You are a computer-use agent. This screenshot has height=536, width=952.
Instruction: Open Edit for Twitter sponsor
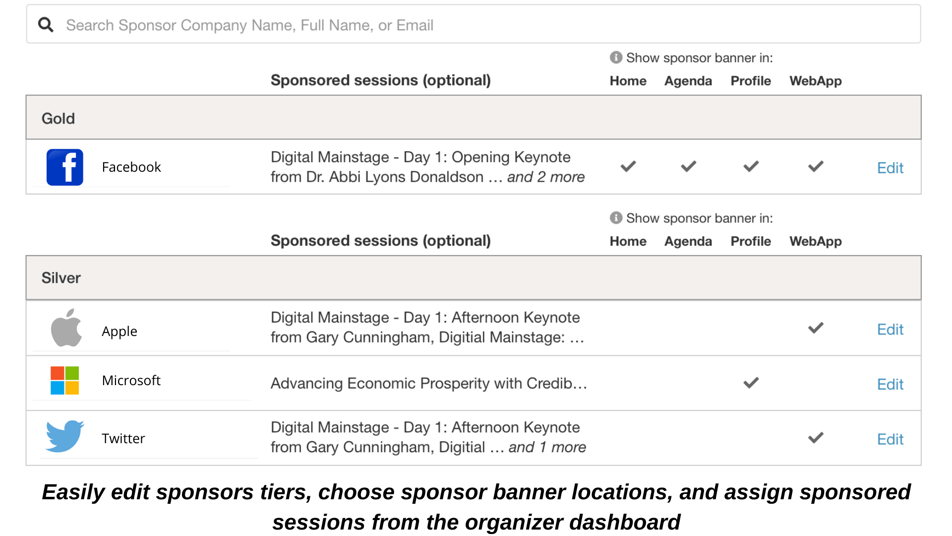coord(890,439)
